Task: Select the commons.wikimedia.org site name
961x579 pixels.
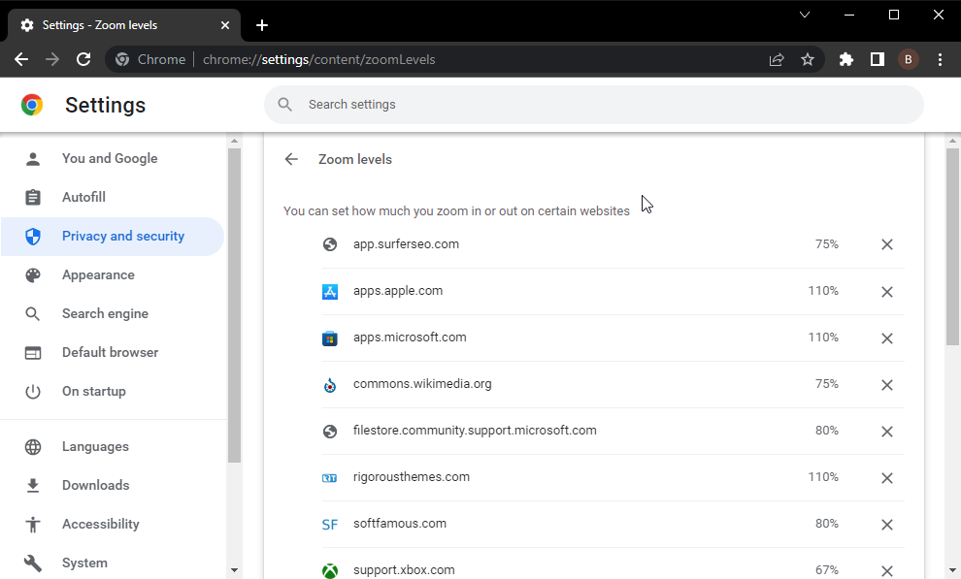Action: (422, 384)
